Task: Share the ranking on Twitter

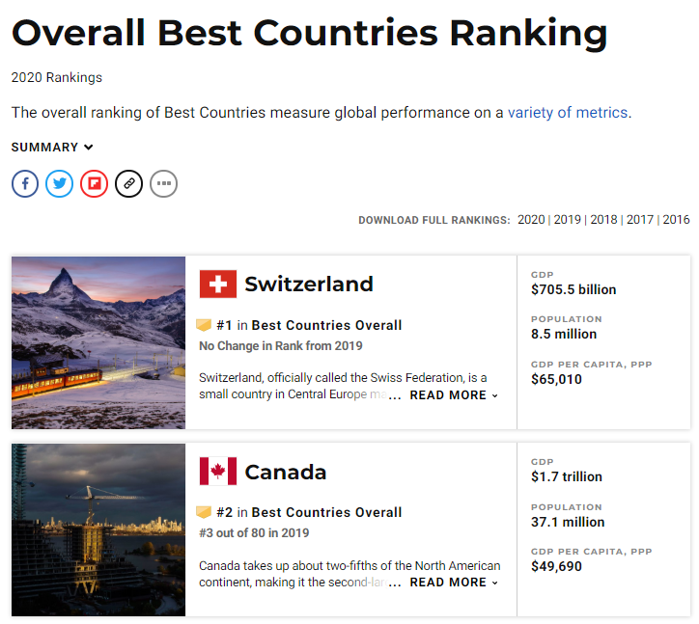Action: (x=59, y=183)
